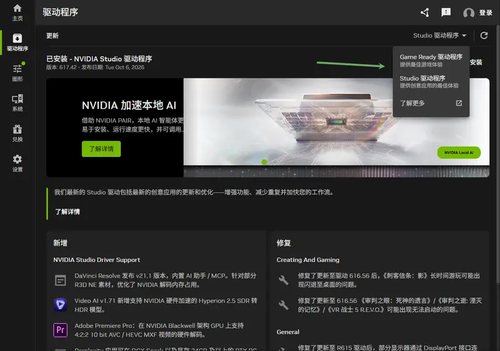Click the 已安装 - NVIDIA Studio 驱动程序 title
Image resolution: width=500 pixels, height=351 pixels.
[99, 59]
